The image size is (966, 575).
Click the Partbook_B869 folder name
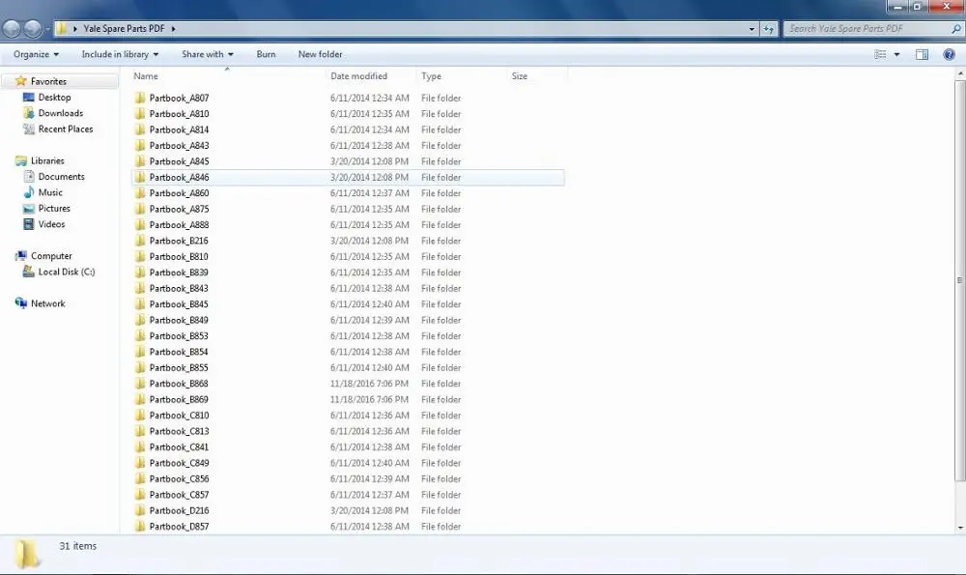[x=179, y=399]
